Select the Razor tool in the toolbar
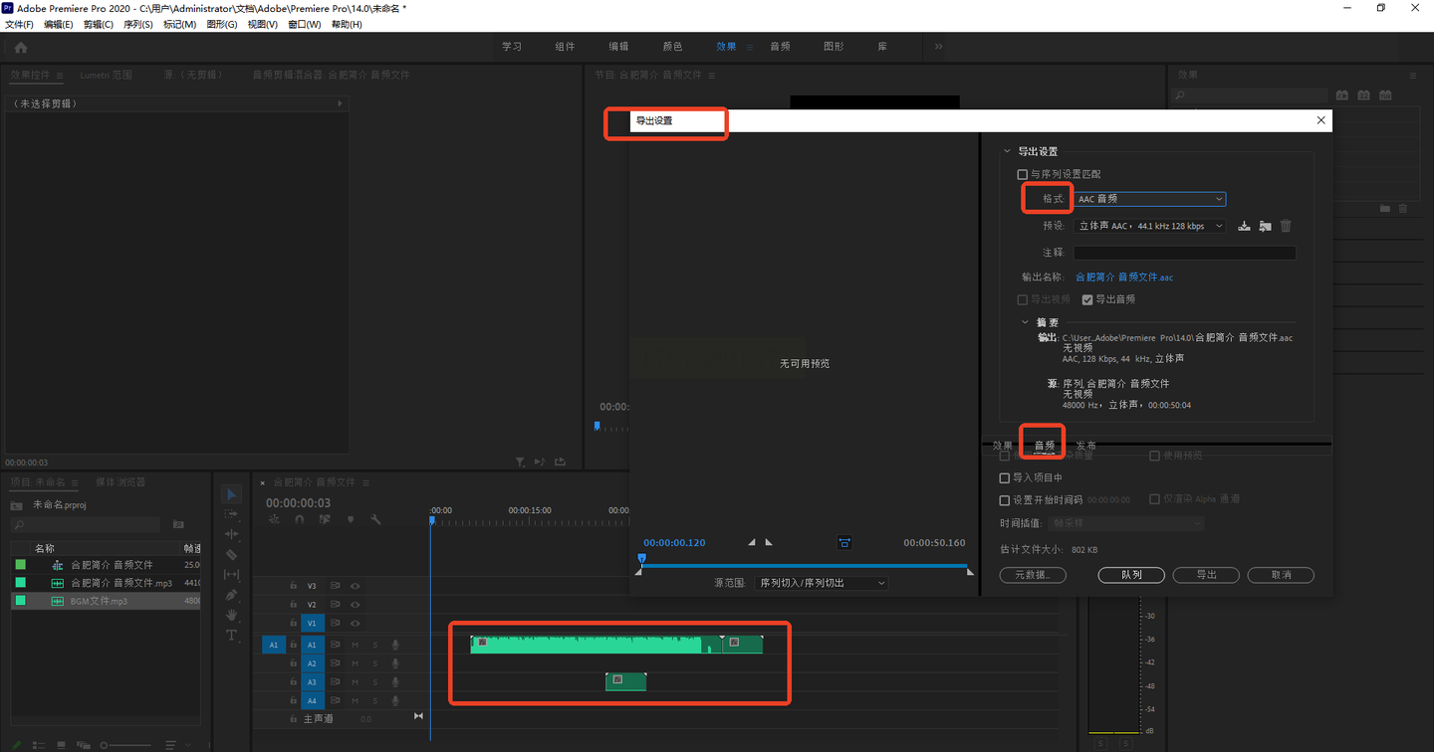1434x752 pixels. [231, 554]
